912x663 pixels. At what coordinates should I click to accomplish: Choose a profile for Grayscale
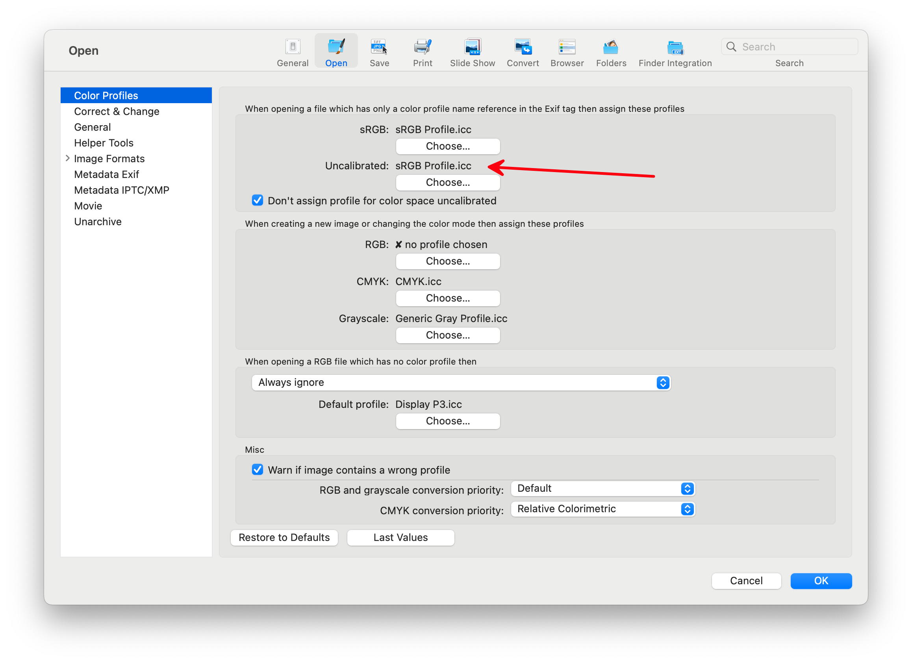pos(448,335)
